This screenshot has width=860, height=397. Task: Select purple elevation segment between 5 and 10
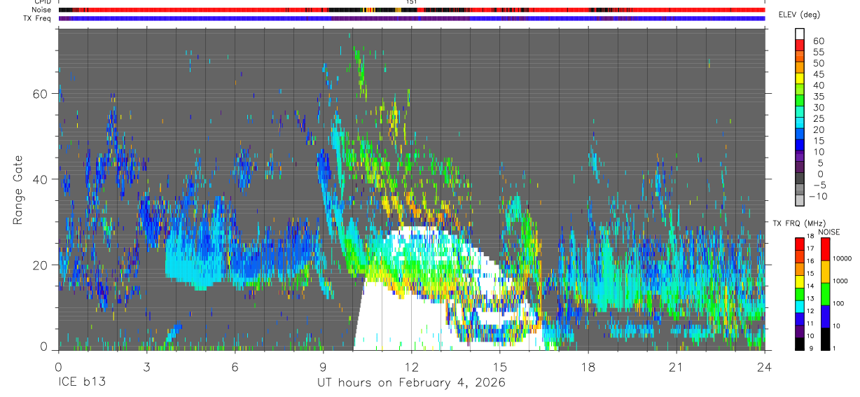click(x=800, y=156)
